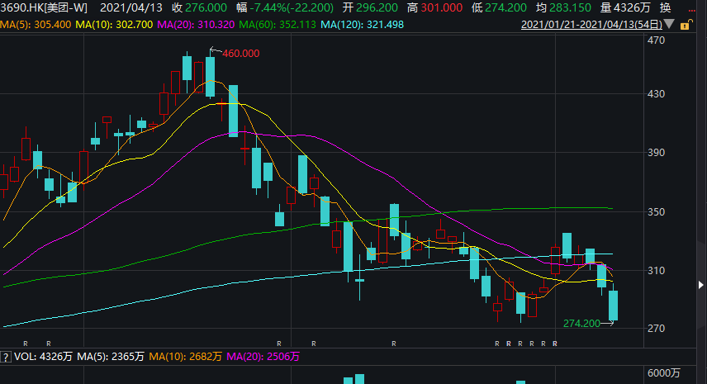Select the MA(5): 305.400 indicator label

point(36,25)
